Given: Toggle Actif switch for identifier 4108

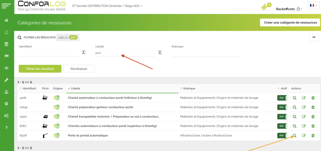Looking at the screenshot, I should (282, 98).
